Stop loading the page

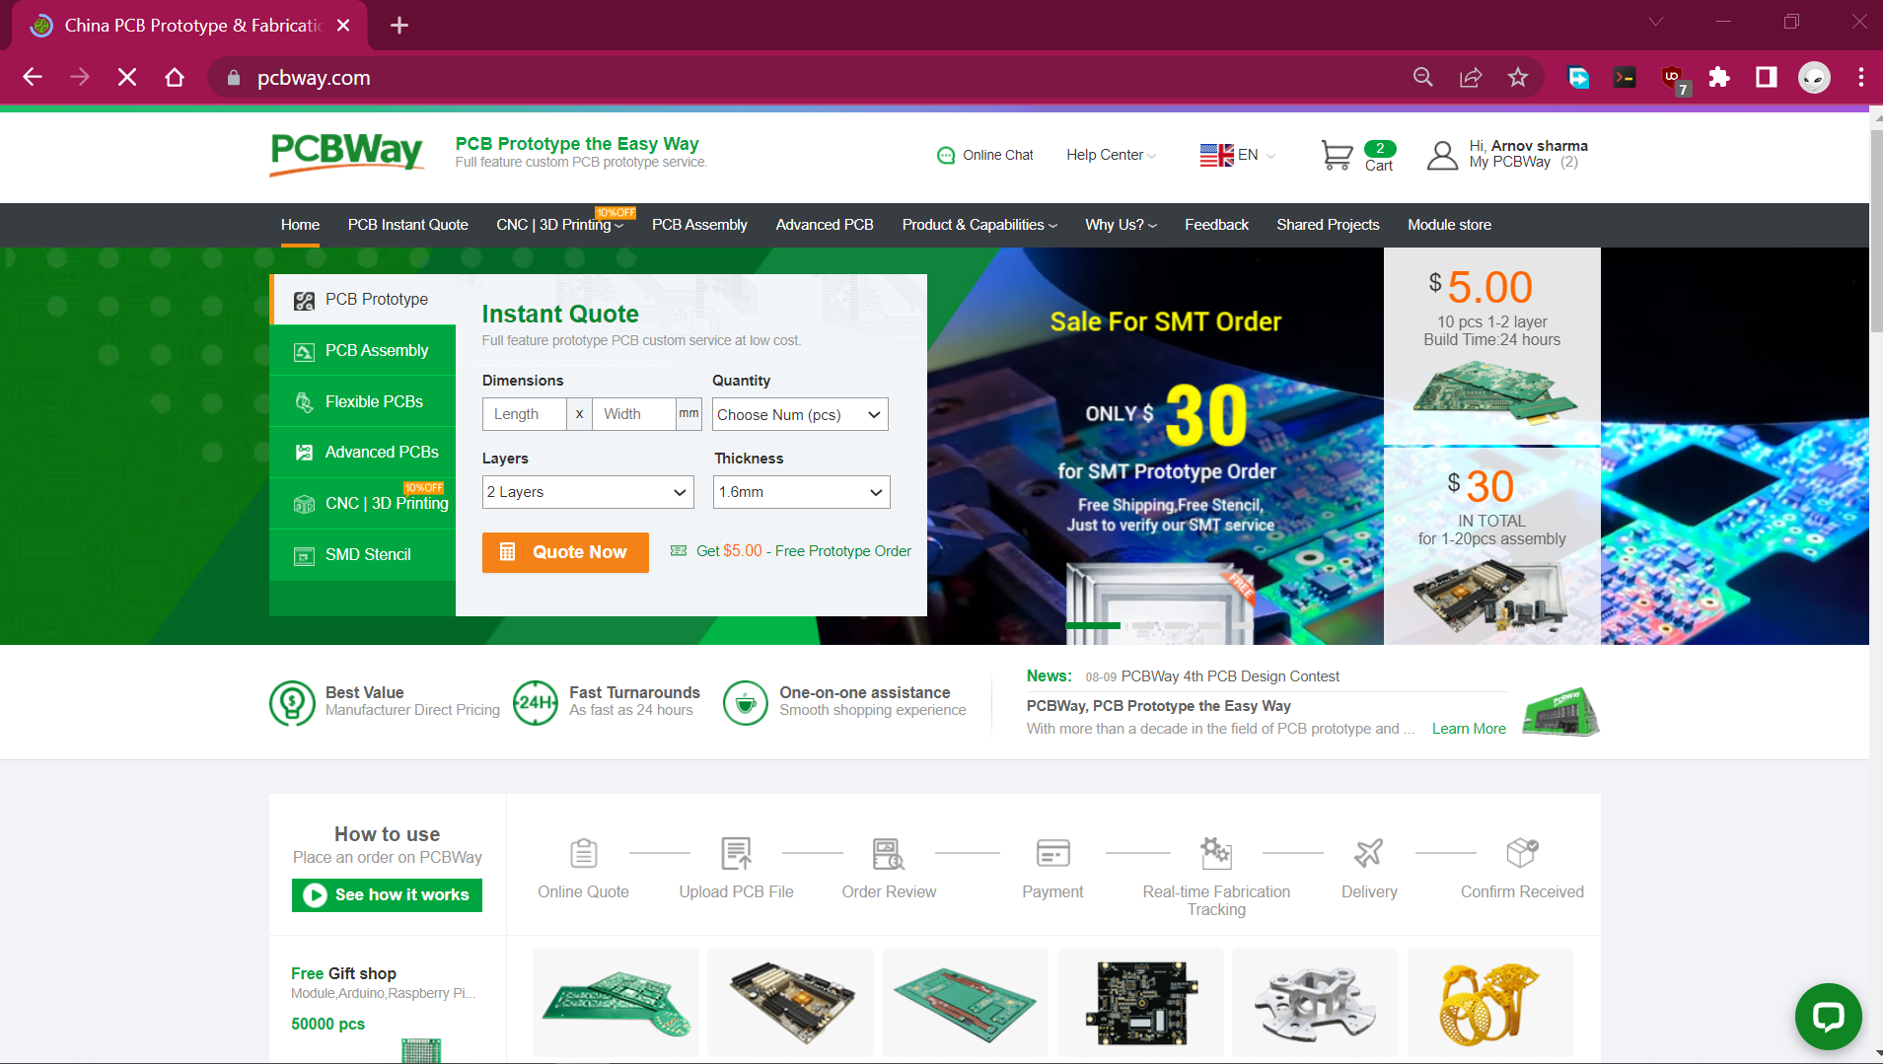tap(127, 77)
